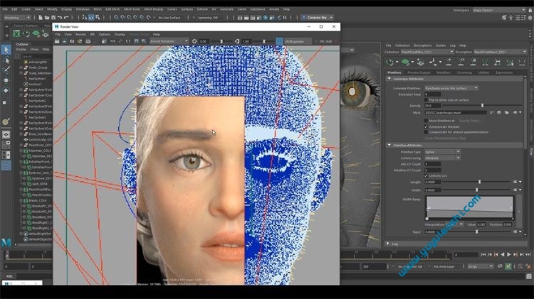The image size is (534, 299).
Task: Toggle Render View color management blue button
Action: 279,41
